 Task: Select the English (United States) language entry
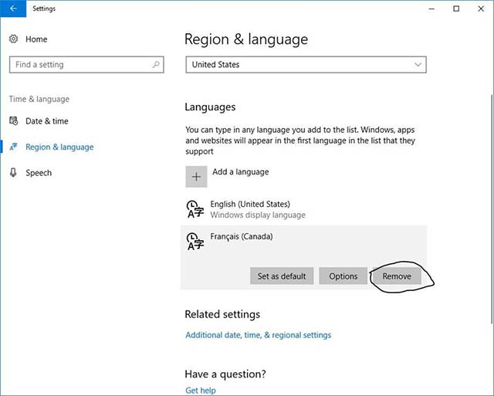[303, 209]
